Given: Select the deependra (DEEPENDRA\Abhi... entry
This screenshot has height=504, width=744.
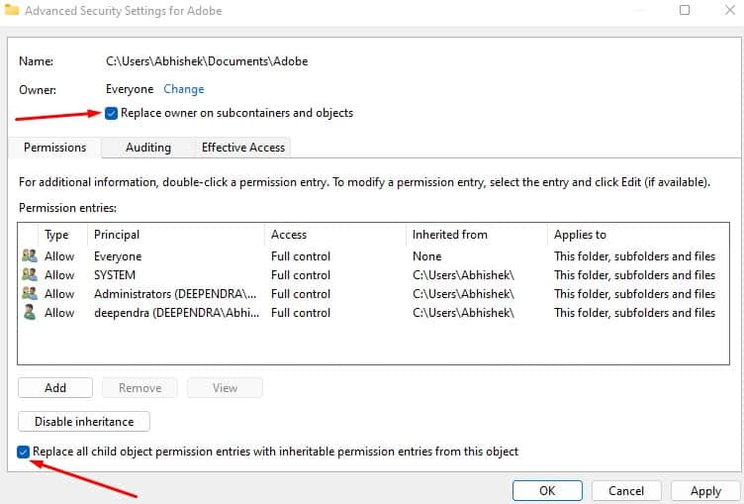Looking at the screenshot, I should [x=176, y=313].
